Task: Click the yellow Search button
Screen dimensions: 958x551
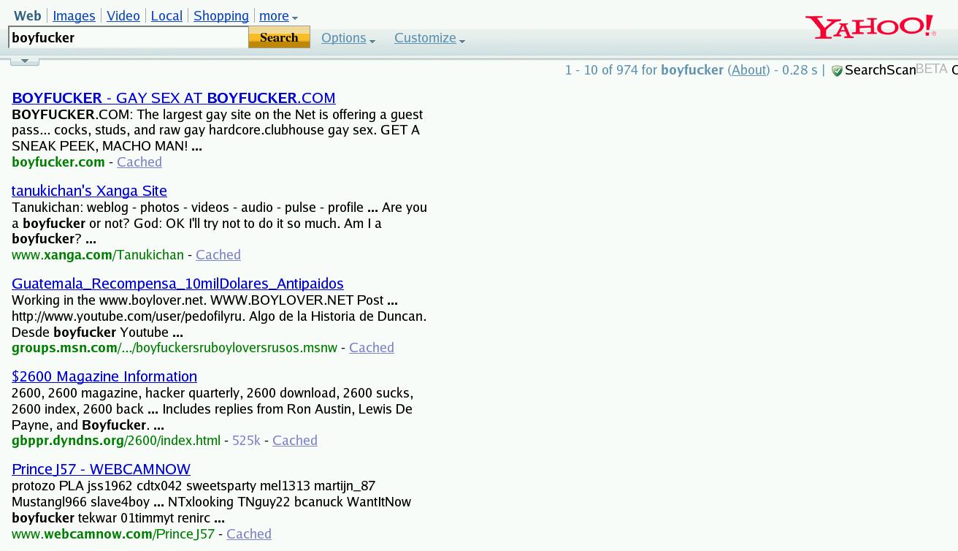Action: point(279,37)
